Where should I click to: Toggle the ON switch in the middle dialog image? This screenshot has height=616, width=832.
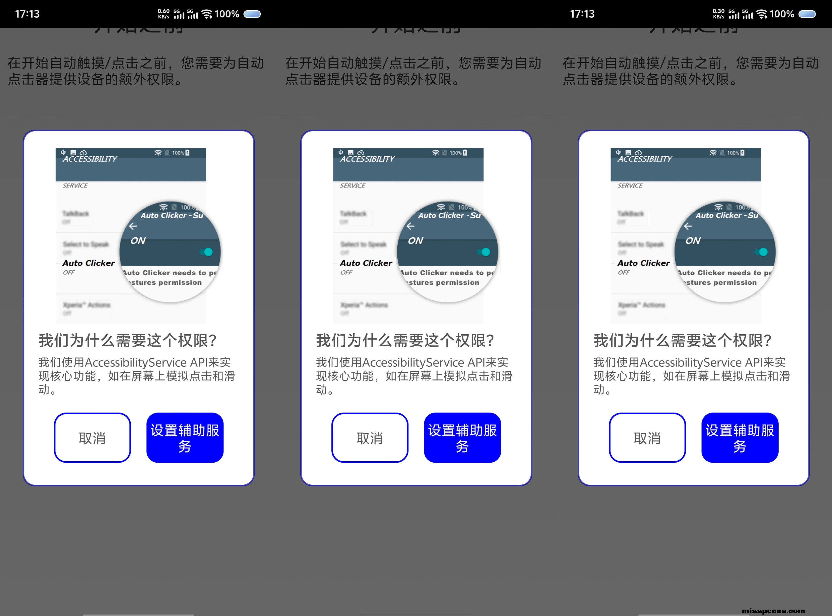tap(484, 252)
